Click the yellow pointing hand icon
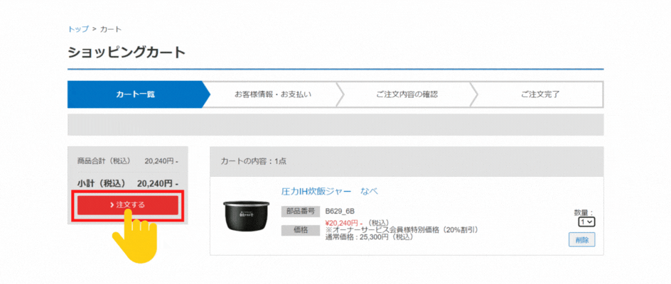 134,236
